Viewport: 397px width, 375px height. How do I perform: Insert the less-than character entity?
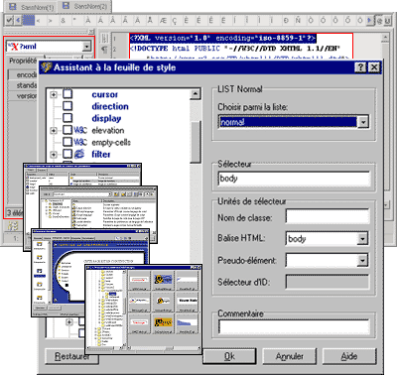pos(39,21)
